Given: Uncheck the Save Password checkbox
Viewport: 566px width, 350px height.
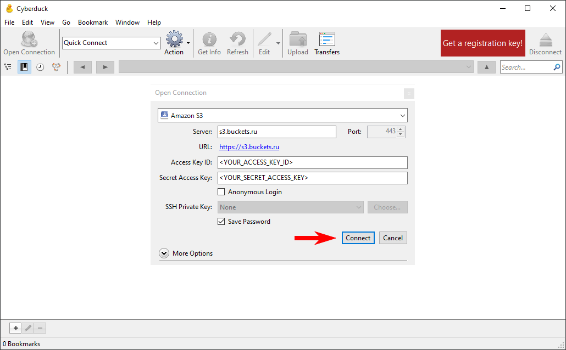Looking at the screenshot, I should [221, 221].
